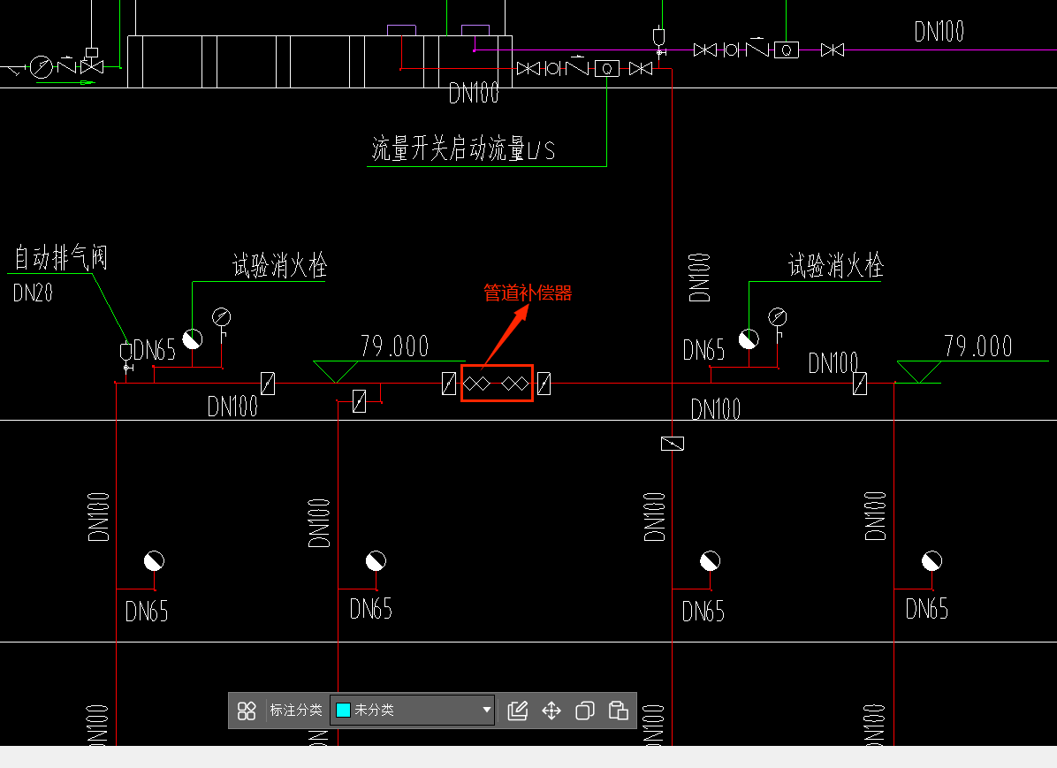Open the annotation category grid icon
This screenshot has width=1057, height=768.
tap(247, 711)
